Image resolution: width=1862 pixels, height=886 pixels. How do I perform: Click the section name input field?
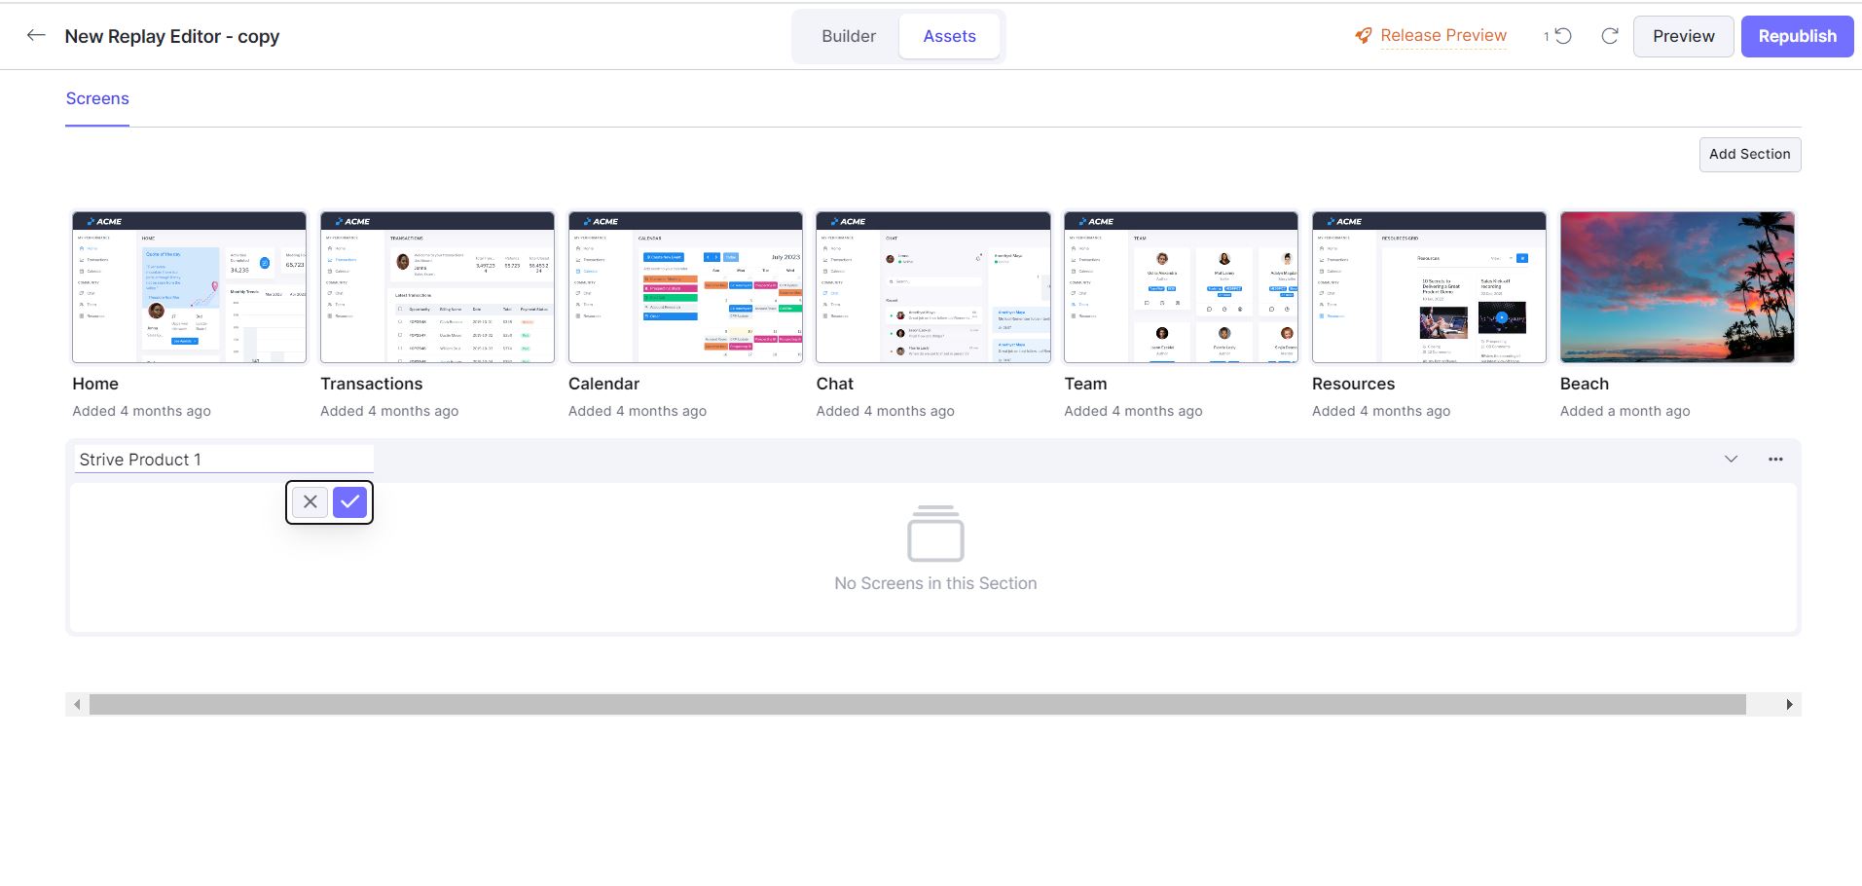tap(224, 460)
